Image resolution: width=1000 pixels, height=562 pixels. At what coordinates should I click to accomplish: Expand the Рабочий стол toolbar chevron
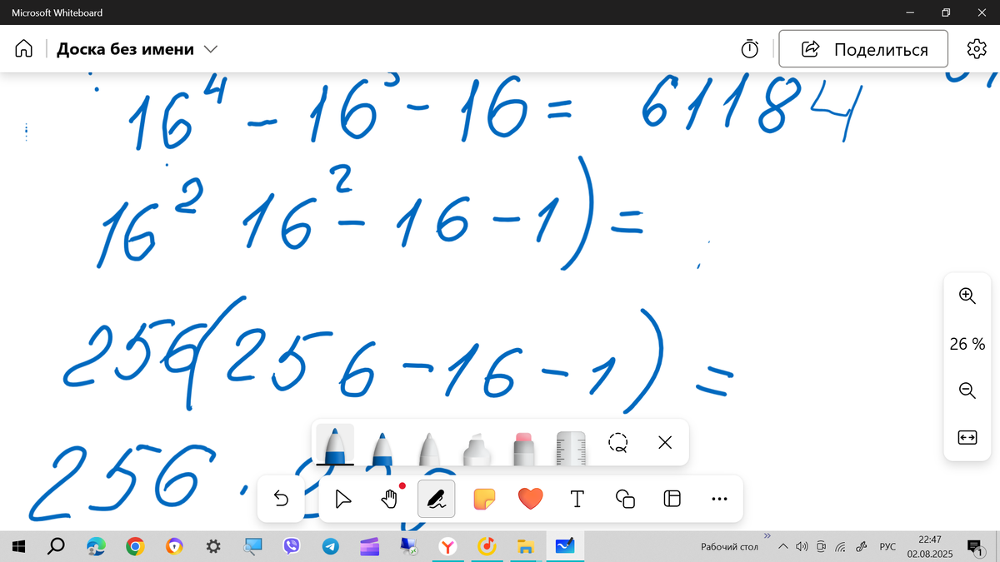[767, 536]
